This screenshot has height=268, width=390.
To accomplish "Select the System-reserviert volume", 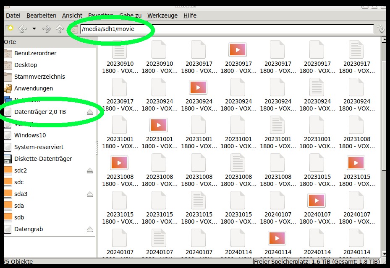I will tap(50, 147).
